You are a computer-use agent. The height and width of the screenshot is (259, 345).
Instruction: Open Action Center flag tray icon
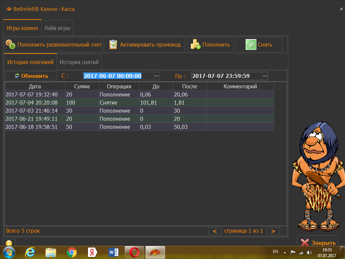(x=293, y=253)
